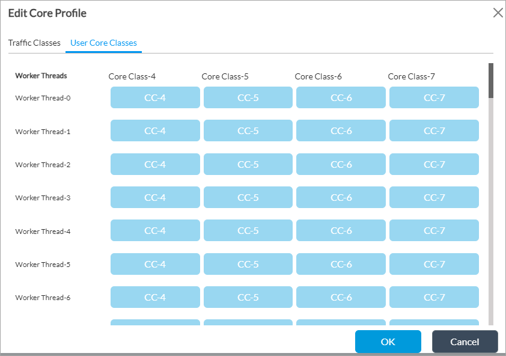Switch to the Traffic Classes tab
506x356 pixels.
(x=34, y=43)
